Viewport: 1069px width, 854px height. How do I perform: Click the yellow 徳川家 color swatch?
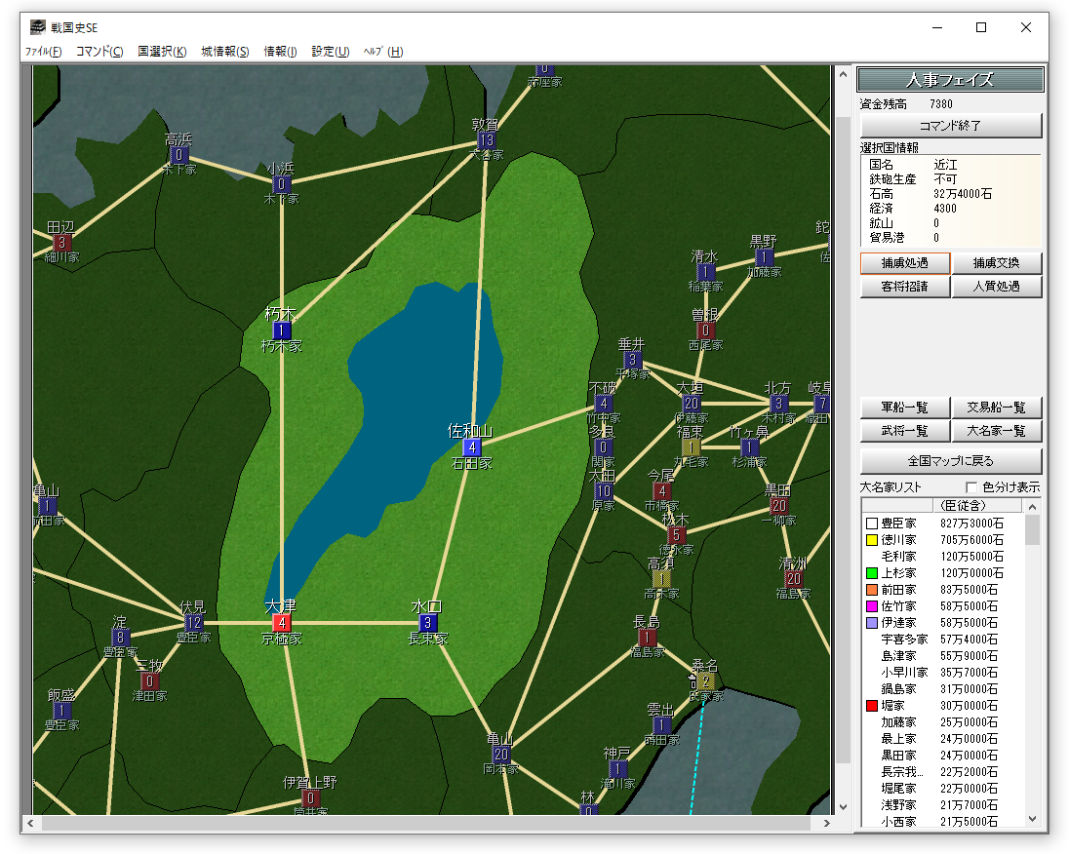(872, 540)
